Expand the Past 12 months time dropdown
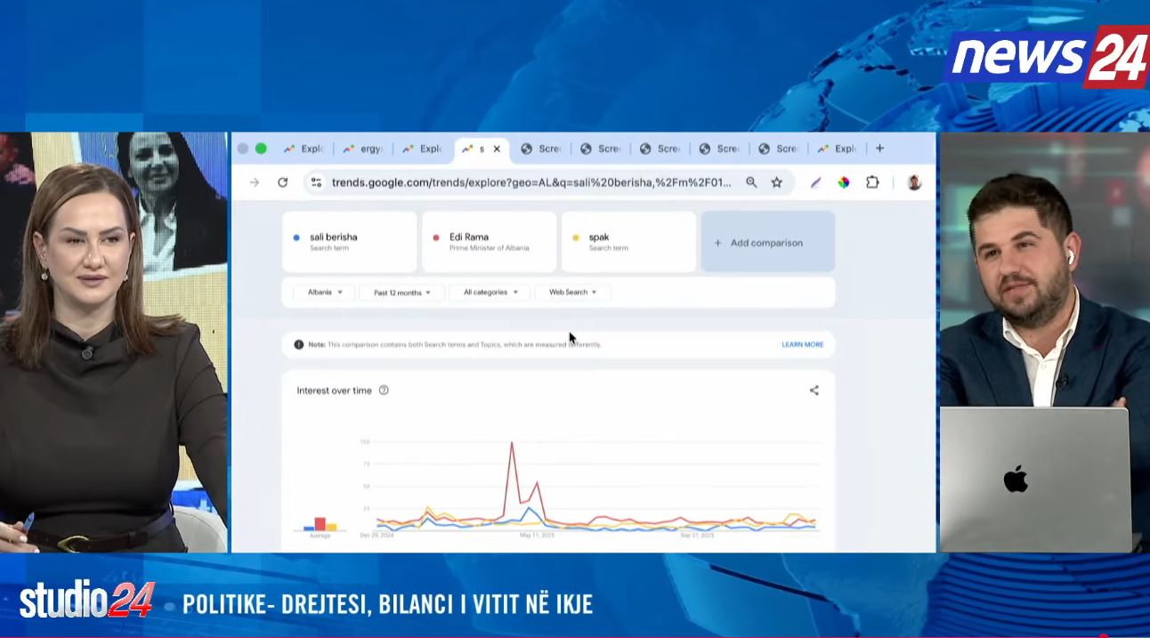Screen dimensions: 1150x638 pyautogui.click(x=401, y=291)
